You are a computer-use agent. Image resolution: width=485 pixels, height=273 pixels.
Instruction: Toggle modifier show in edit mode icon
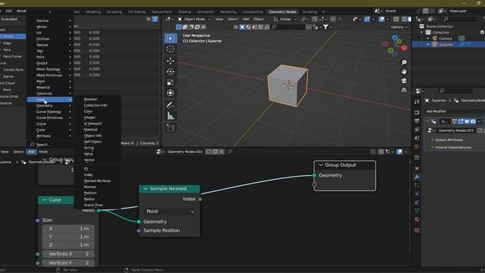pos(461,121)
